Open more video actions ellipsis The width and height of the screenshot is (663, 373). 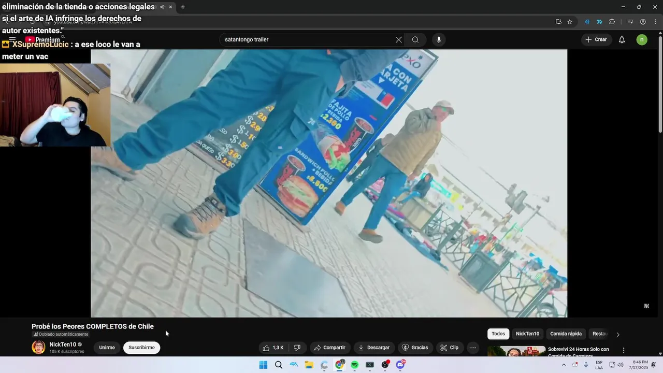(x=473, y=348)
